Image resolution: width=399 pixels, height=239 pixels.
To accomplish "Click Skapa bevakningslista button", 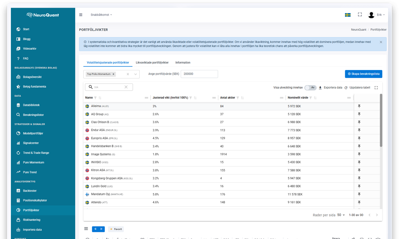I will coord(363,74).
